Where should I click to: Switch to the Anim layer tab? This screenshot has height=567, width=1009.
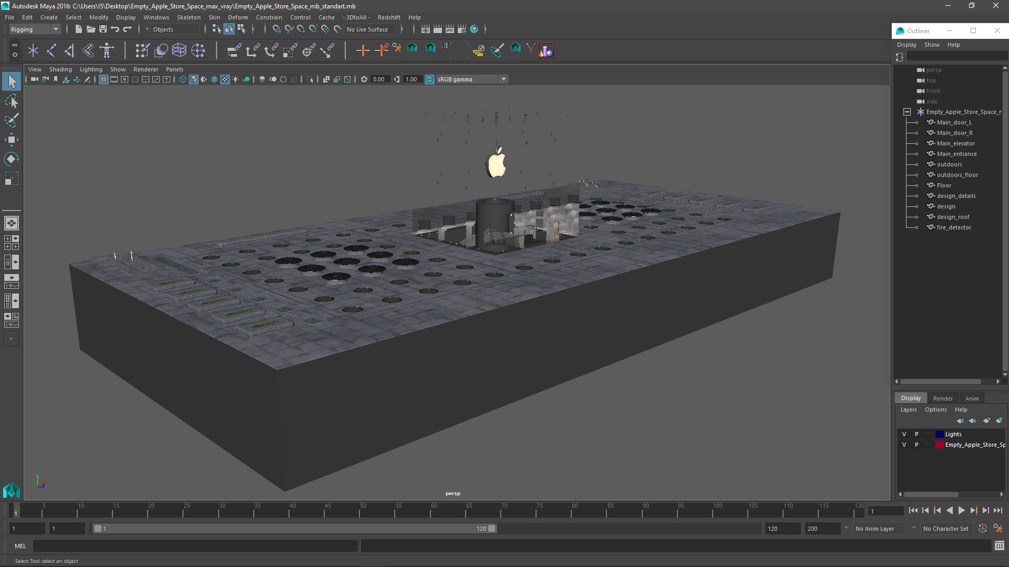point(972,398)
